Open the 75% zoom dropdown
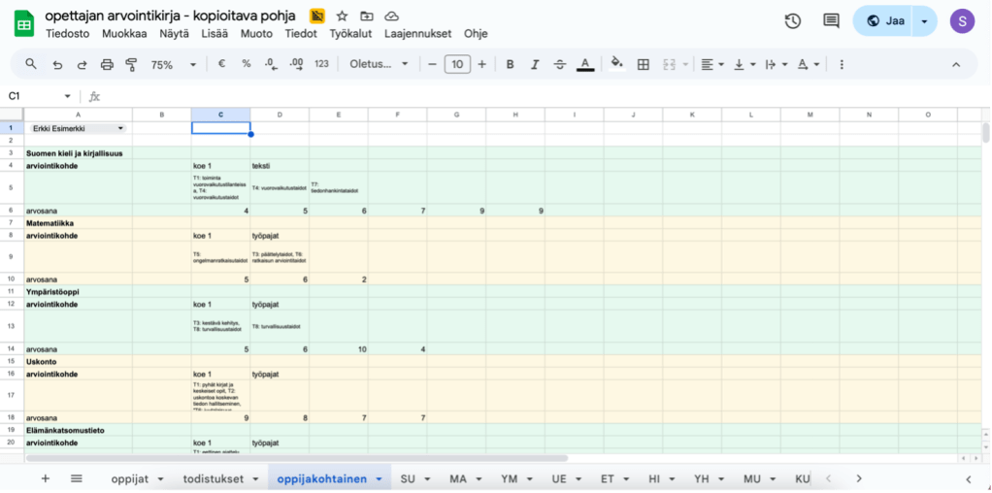This screenshot has height=493, width=992. click(x=172, y=65)
